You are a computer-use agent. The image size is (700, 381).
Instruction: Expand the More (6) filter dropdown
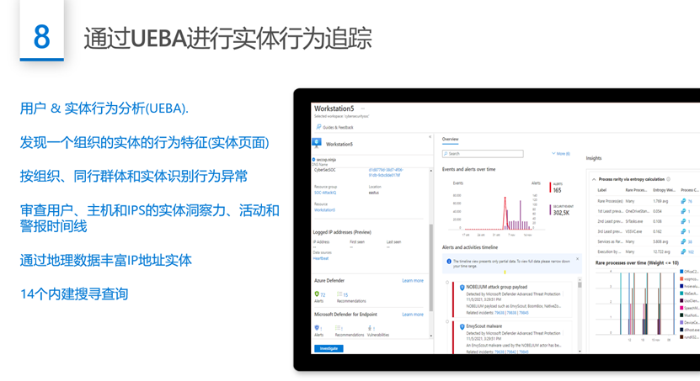click(x=561, y=154)
